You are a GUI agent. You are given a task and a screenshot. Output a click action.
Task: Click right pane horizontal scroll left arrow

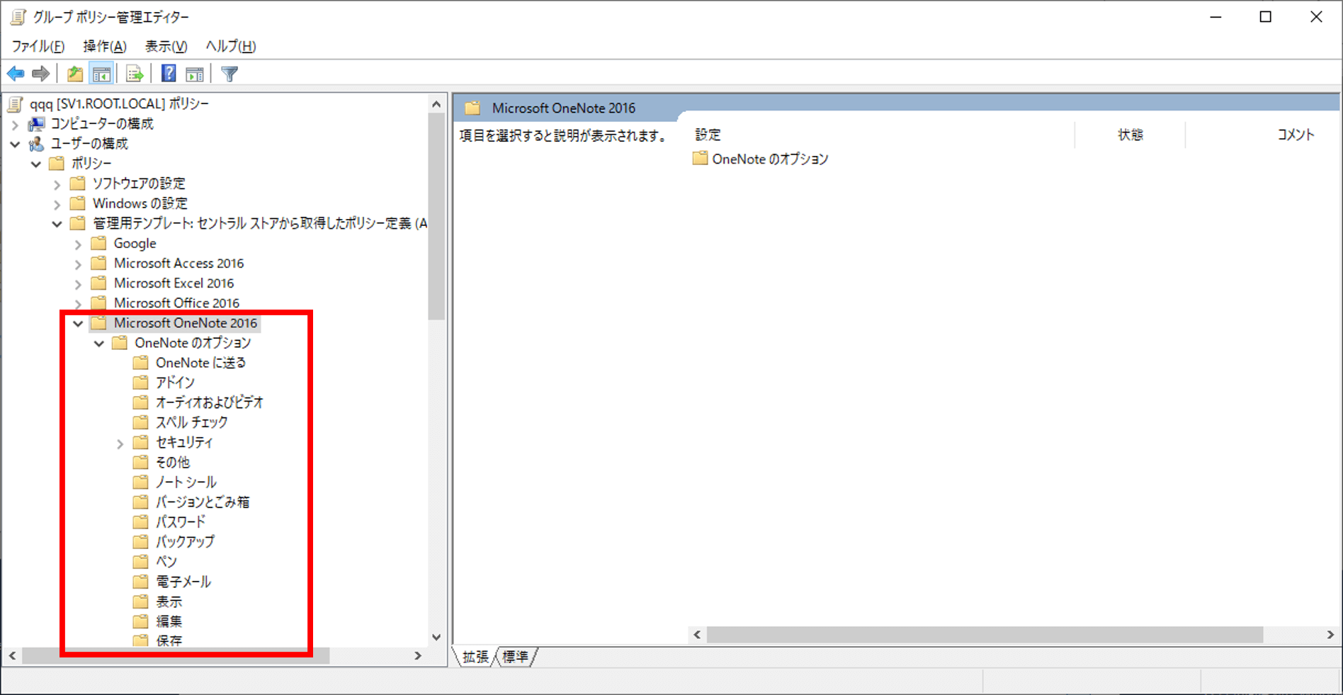pos(697,635)
